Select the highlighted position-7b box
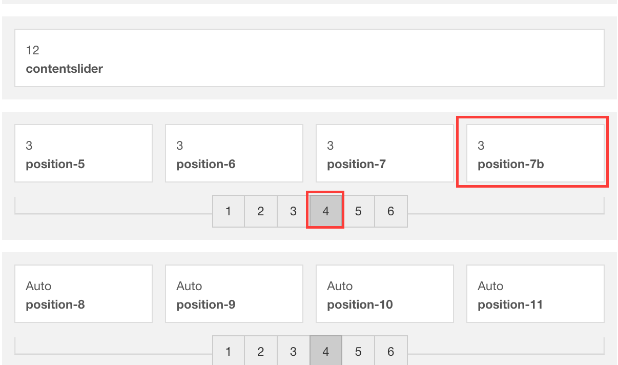The height and width of the screenshot is (365, 618). pos(535,153)
